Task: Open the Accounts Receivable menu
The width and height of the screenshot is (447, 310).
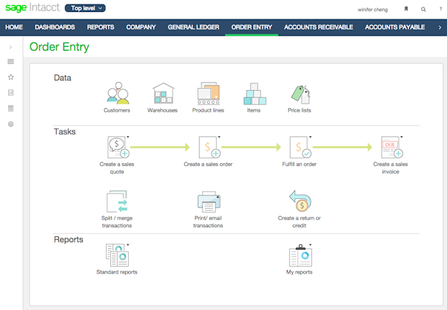Action: (x=318, y=28)
